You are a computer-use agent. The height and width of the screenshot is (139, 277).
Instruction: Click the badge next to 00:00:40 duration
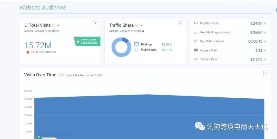(265, 41)
